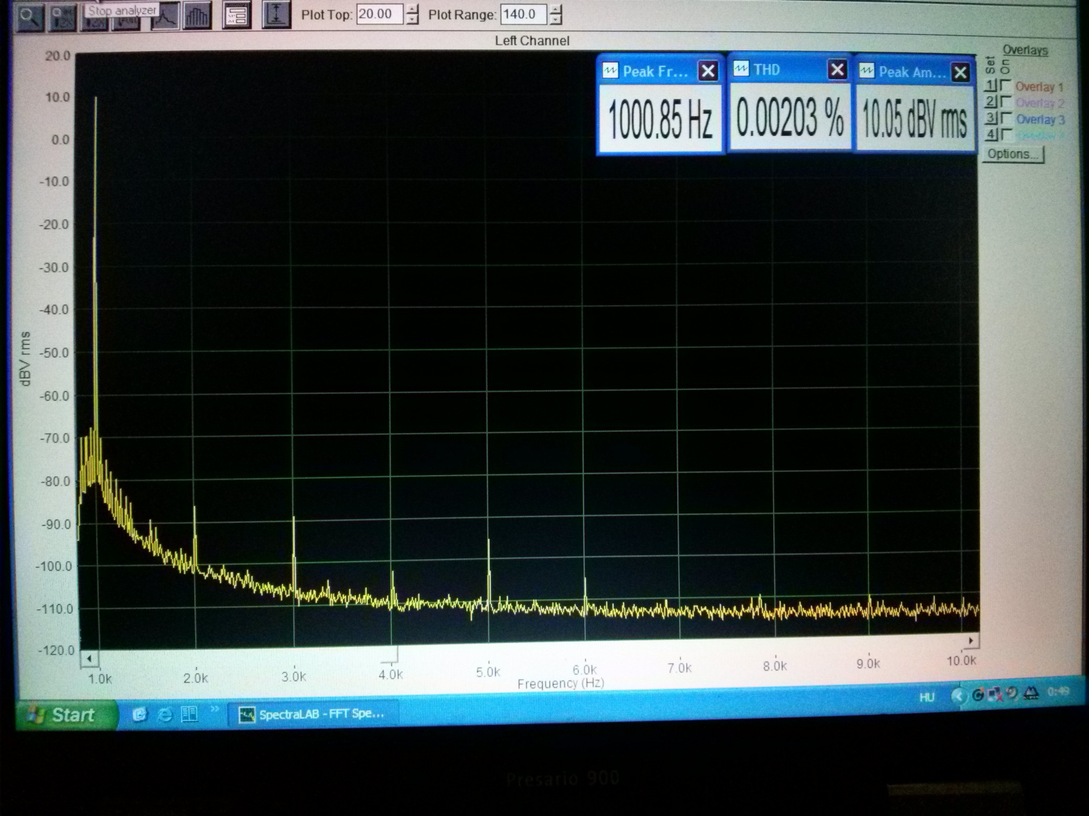Enable the Overlay 2 checkbox

pyautogui.click(x=1006, y=102)
